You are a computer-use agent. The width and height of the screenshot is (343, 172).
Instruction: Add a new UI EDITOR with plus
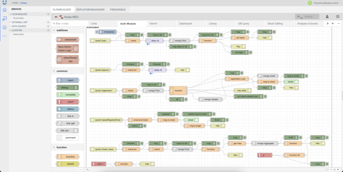pyautogui.click(x=48, y=30)
